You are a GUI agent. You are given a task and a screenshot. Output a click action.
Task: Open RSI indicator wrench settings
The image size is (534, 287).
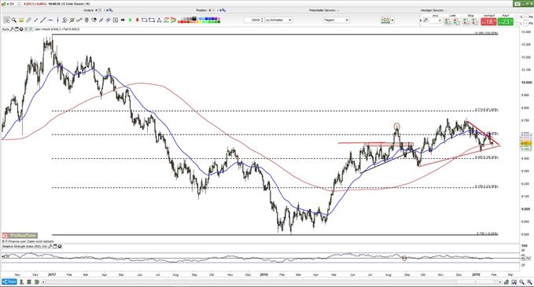(x=50, y=246)
